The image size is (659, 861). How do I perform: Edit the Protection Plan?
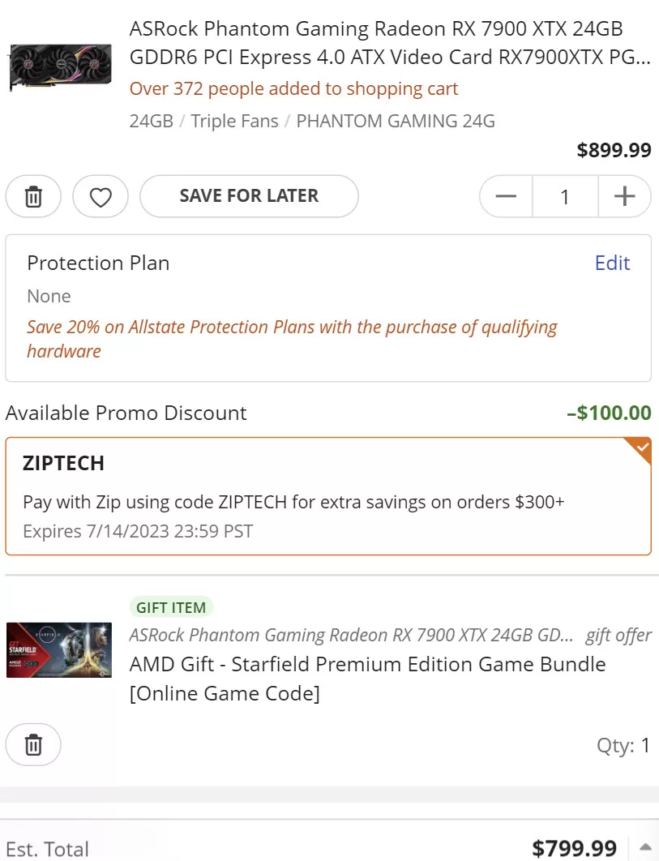pos(612,263)
